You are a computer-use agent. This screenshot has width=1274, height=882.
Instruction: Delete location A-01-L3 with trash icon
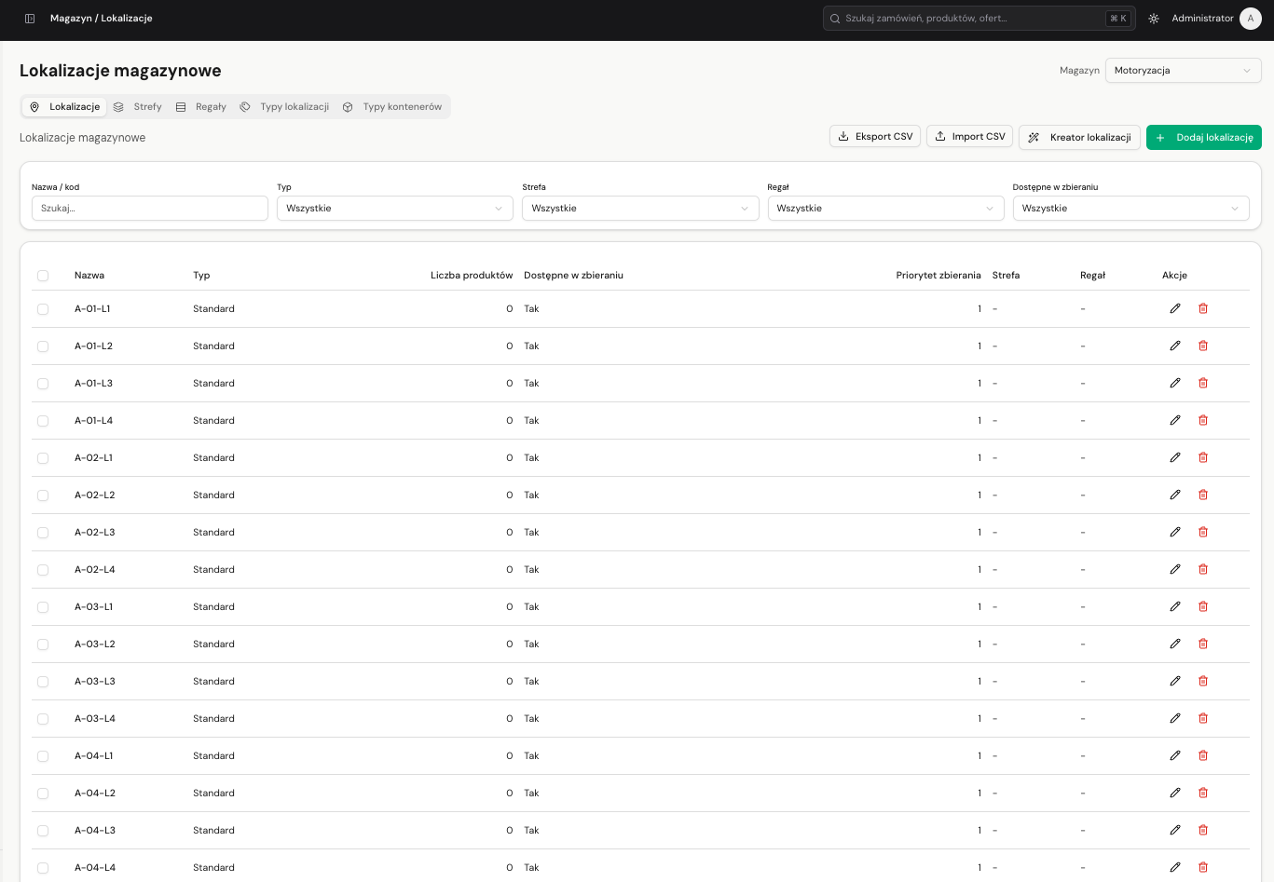pyautogui.click(x=1203, y=383)
